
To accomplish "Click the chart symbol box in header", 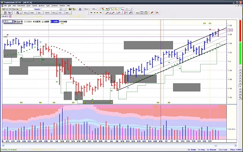I will coord(8,21).
